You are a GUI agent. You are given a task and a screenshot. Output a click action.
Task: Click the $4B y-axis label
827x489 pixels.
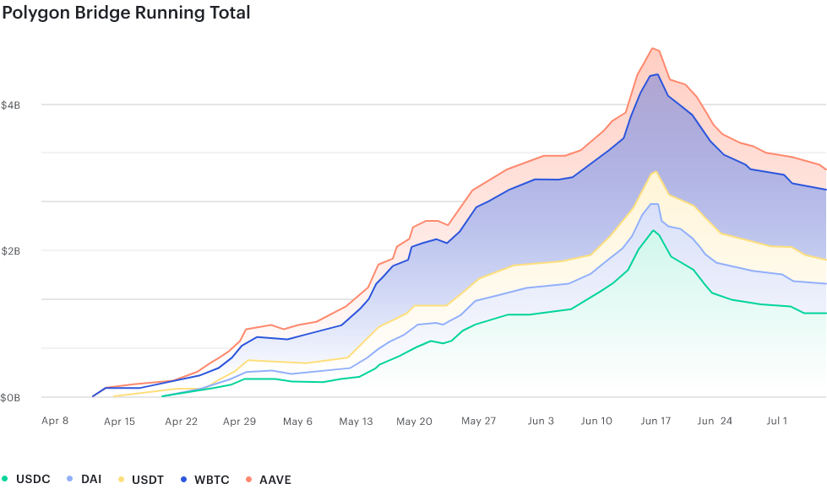10,105
